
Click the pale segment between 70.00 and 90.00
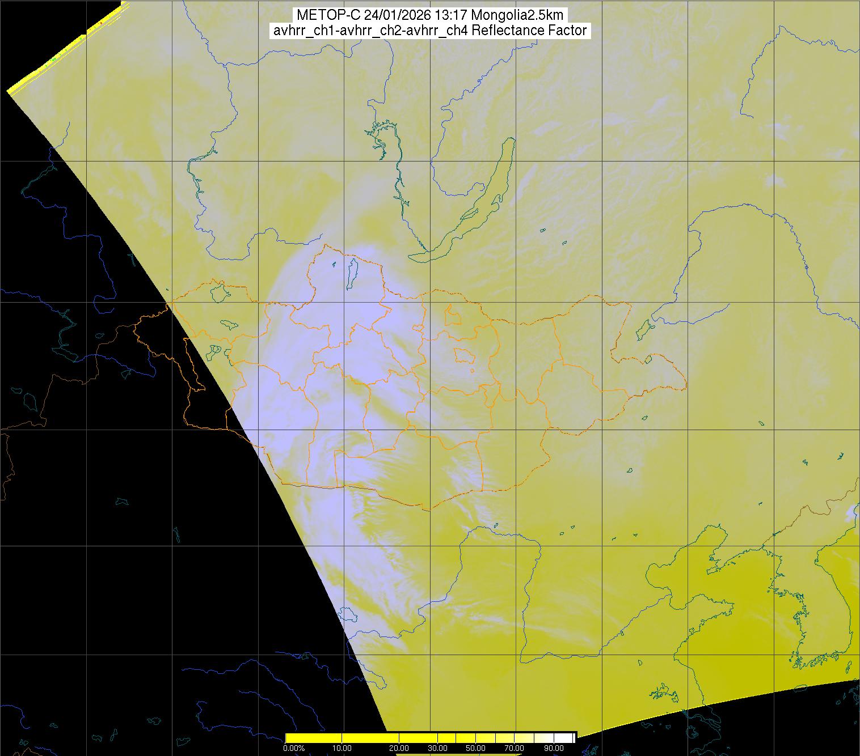click(533, 737)
